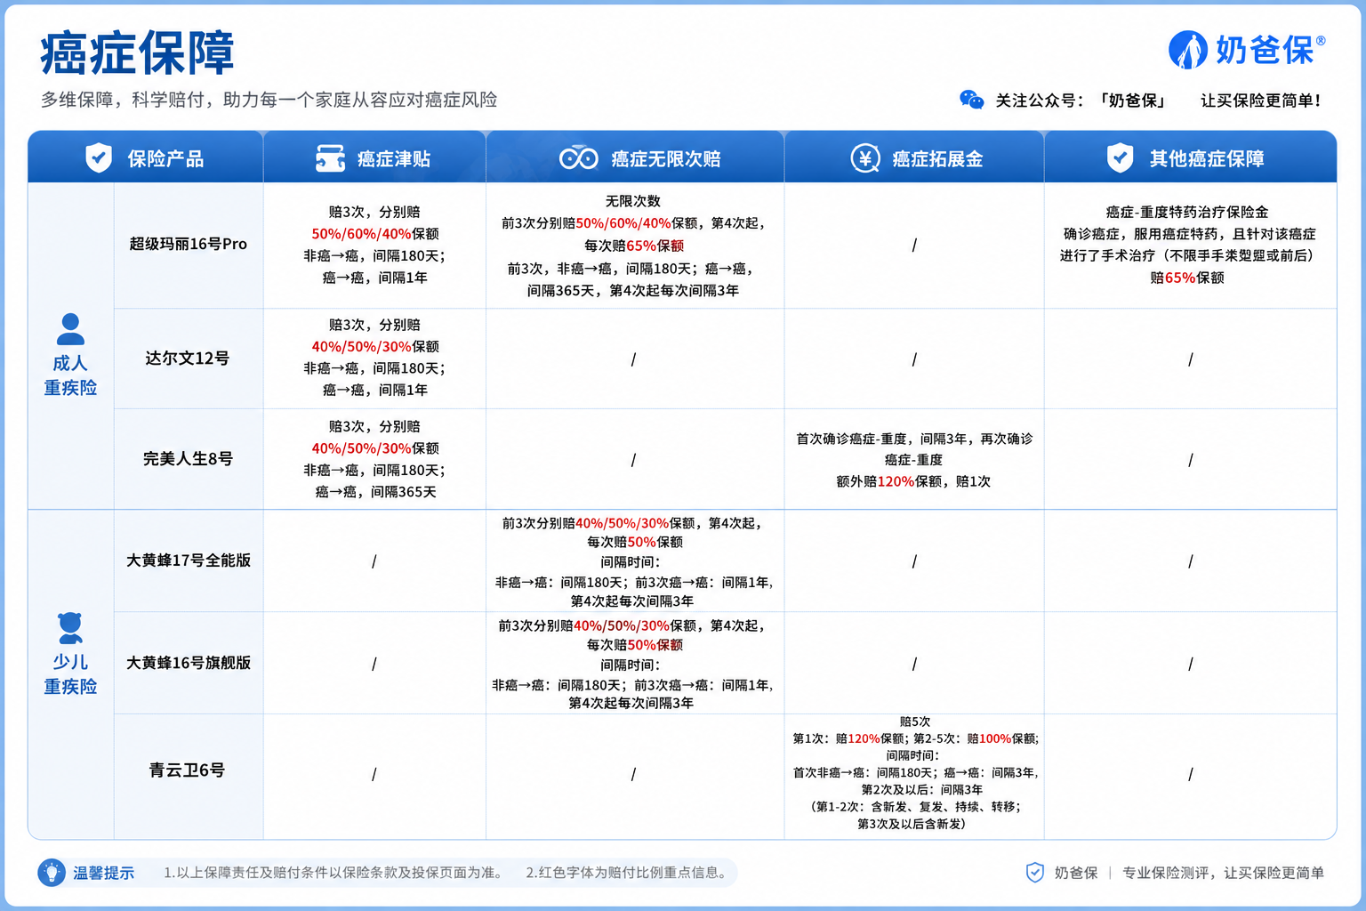Click the 奶爸保 logo icon
This screenshot has width=1366, height=911.
click(x=1187, y=50)
